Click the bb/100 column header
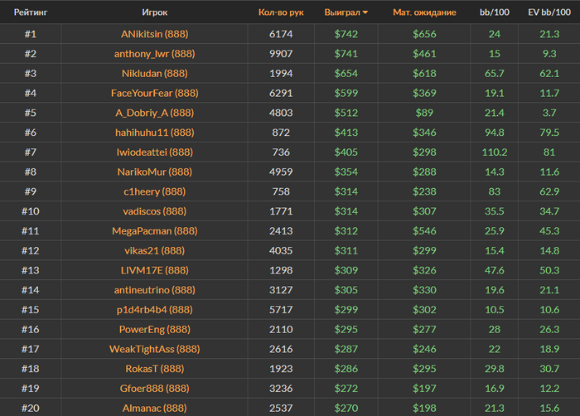Image resolution: width=580 pixels, height=416 pixels. click(x=494, y=13)
